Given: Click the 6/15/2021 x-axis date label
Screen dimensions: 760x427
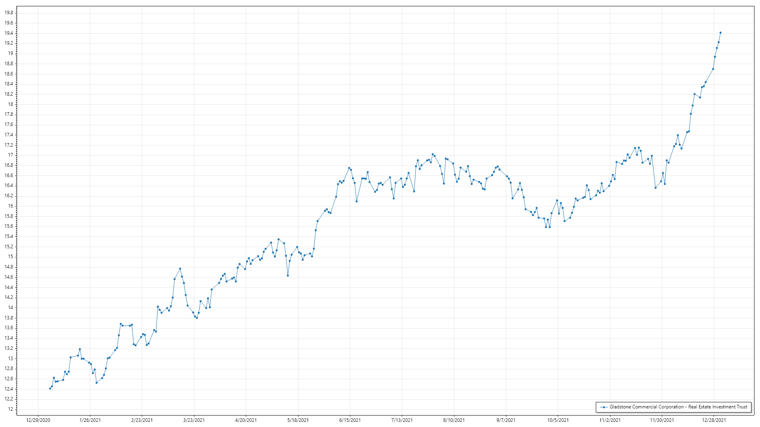Looking at the screenshot, I should [350, 420].
